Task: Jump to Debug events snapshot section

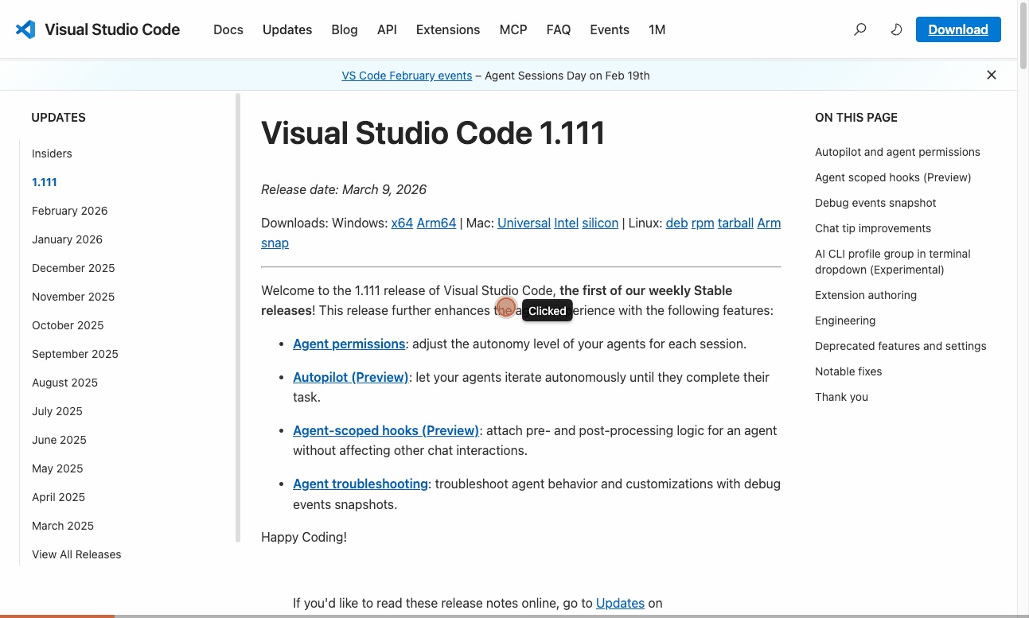Action: coord(875,203)
